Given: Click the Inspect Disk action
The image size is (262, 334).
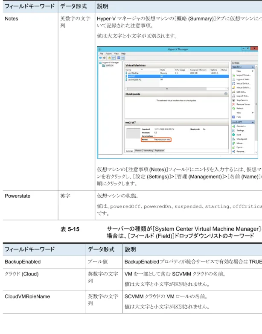Looking at the screenshot, I should (241, 96).
